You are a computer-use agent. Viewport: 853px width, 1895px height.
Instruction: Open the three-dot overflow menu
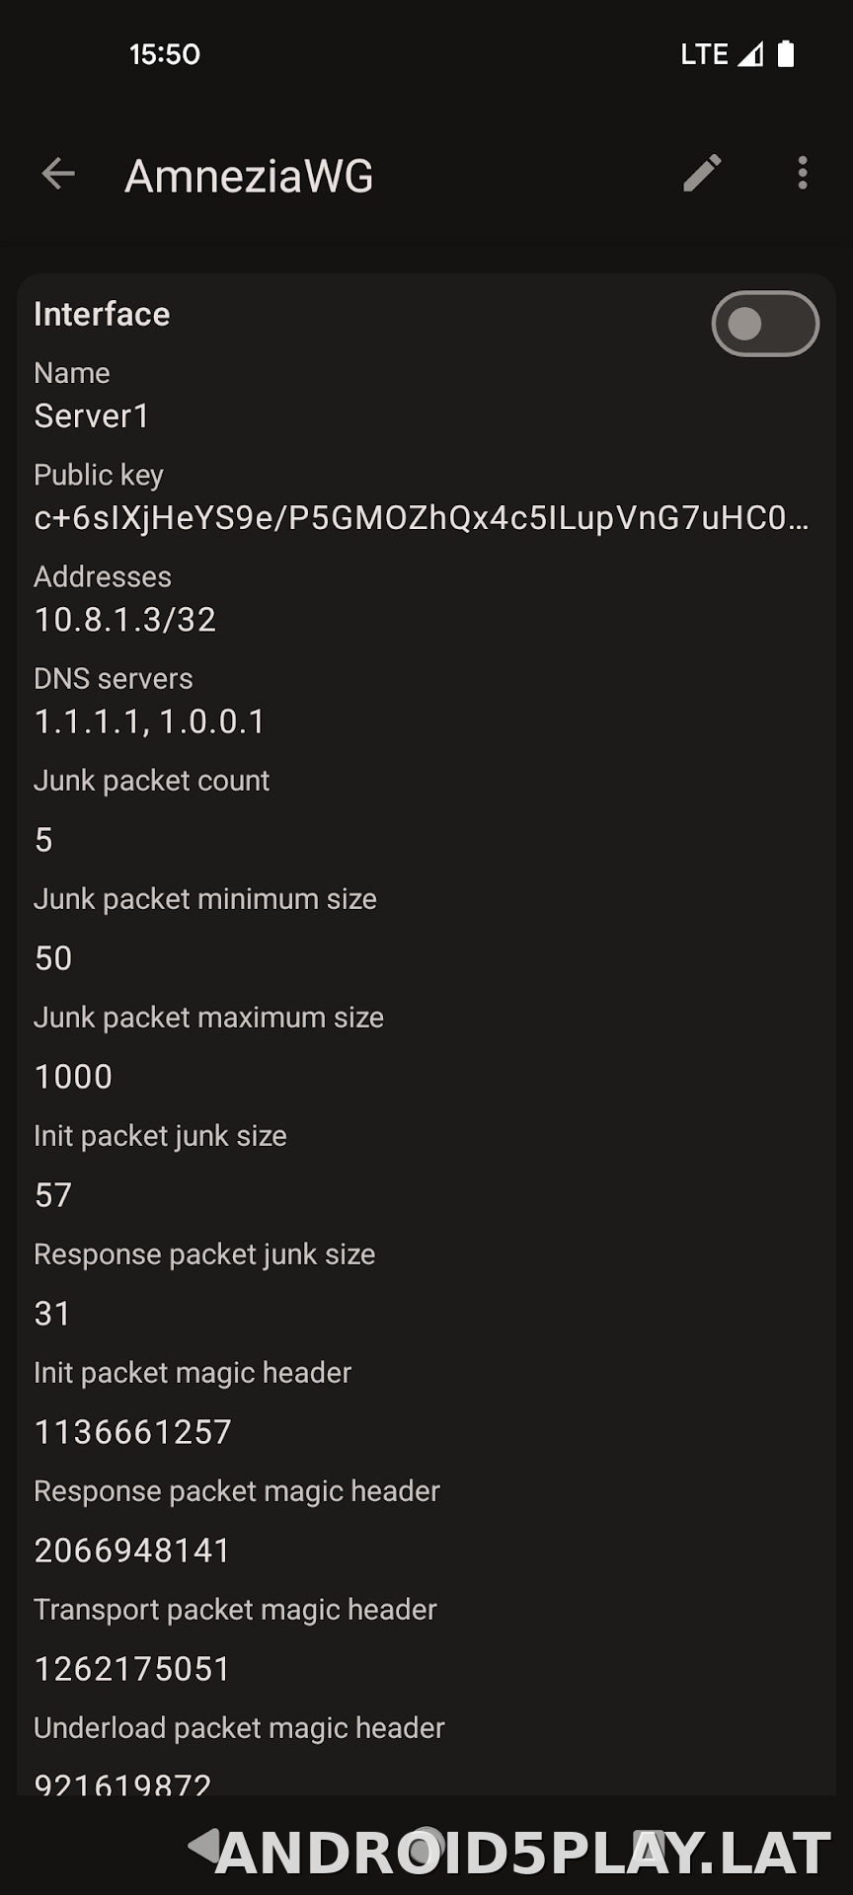click(x=803, y=174)
